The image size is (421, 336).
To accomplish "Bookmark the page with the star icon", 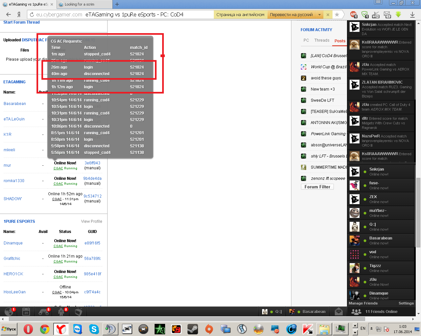I will tap(337, 14).
